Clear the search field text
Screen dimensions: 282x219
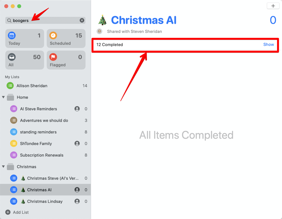[82, 20]
